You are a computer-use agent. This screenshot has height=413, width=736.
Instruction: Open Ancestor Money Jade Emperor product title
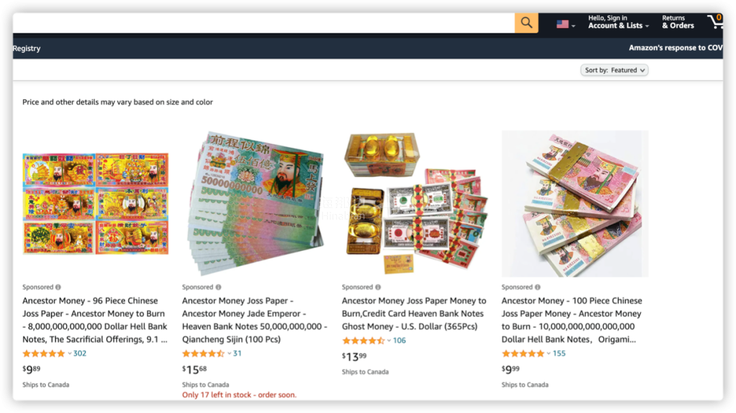click(x=254, y=320)
